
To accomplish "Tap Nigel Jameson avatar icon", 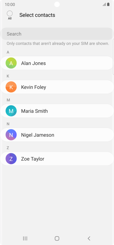I will [11, 135].
